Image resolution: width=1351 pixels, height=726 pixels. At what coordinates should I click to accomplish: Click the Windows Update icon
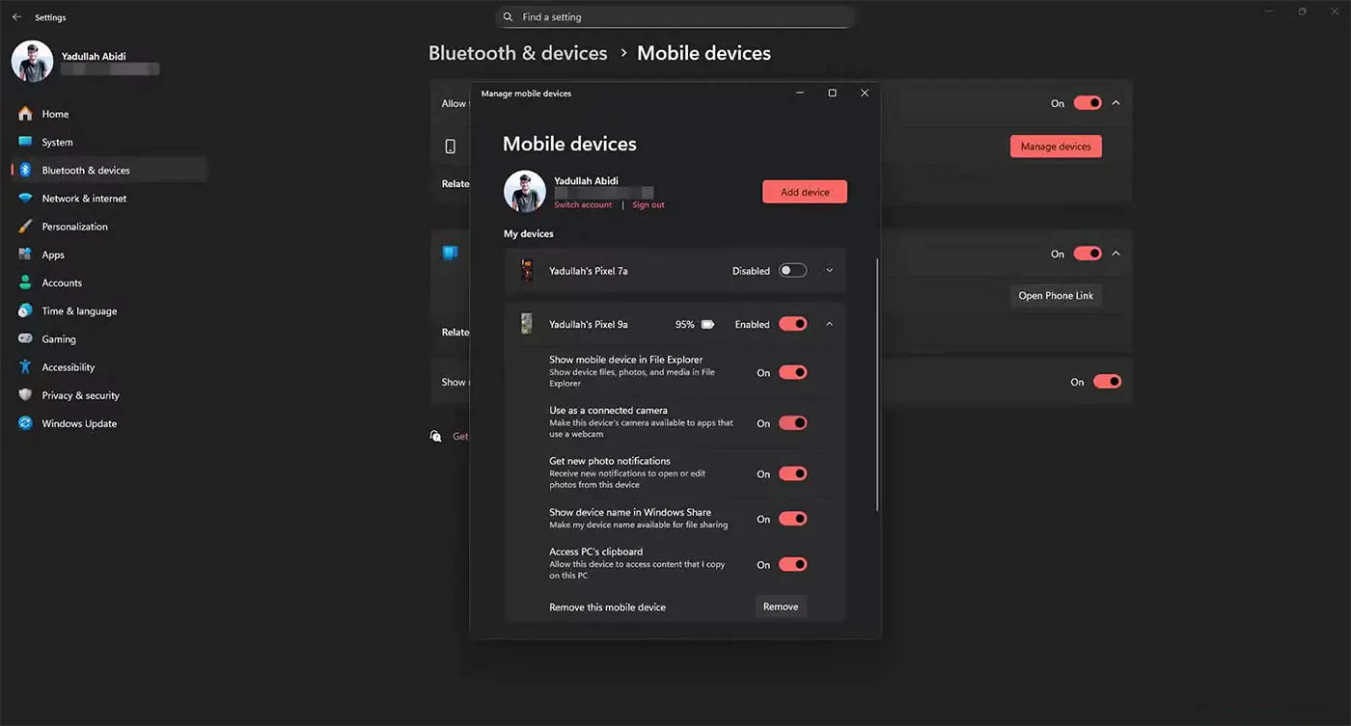coord(25,423)
